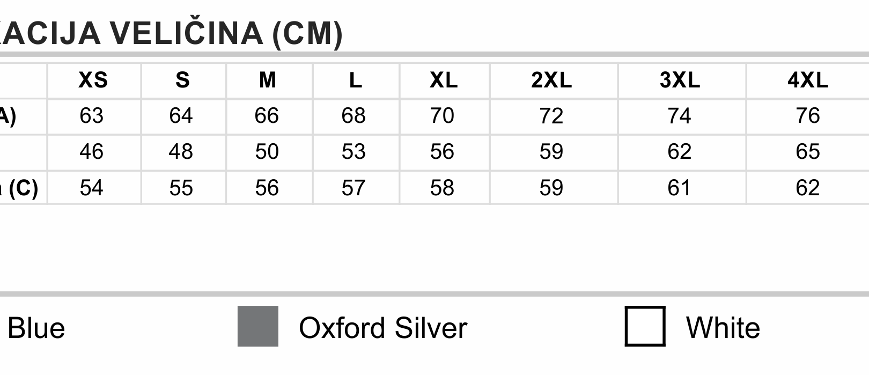
Task: Click the White color label
Action: (x=723, y=328)
